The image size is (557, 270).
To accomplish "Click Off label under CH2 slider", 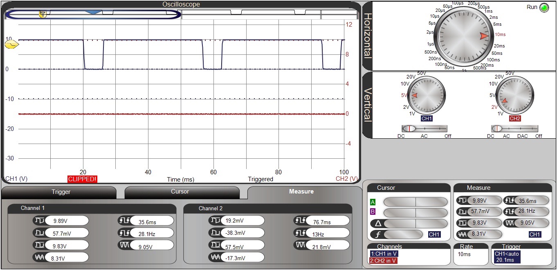I will pyautogui.click(x=539, y=136).
